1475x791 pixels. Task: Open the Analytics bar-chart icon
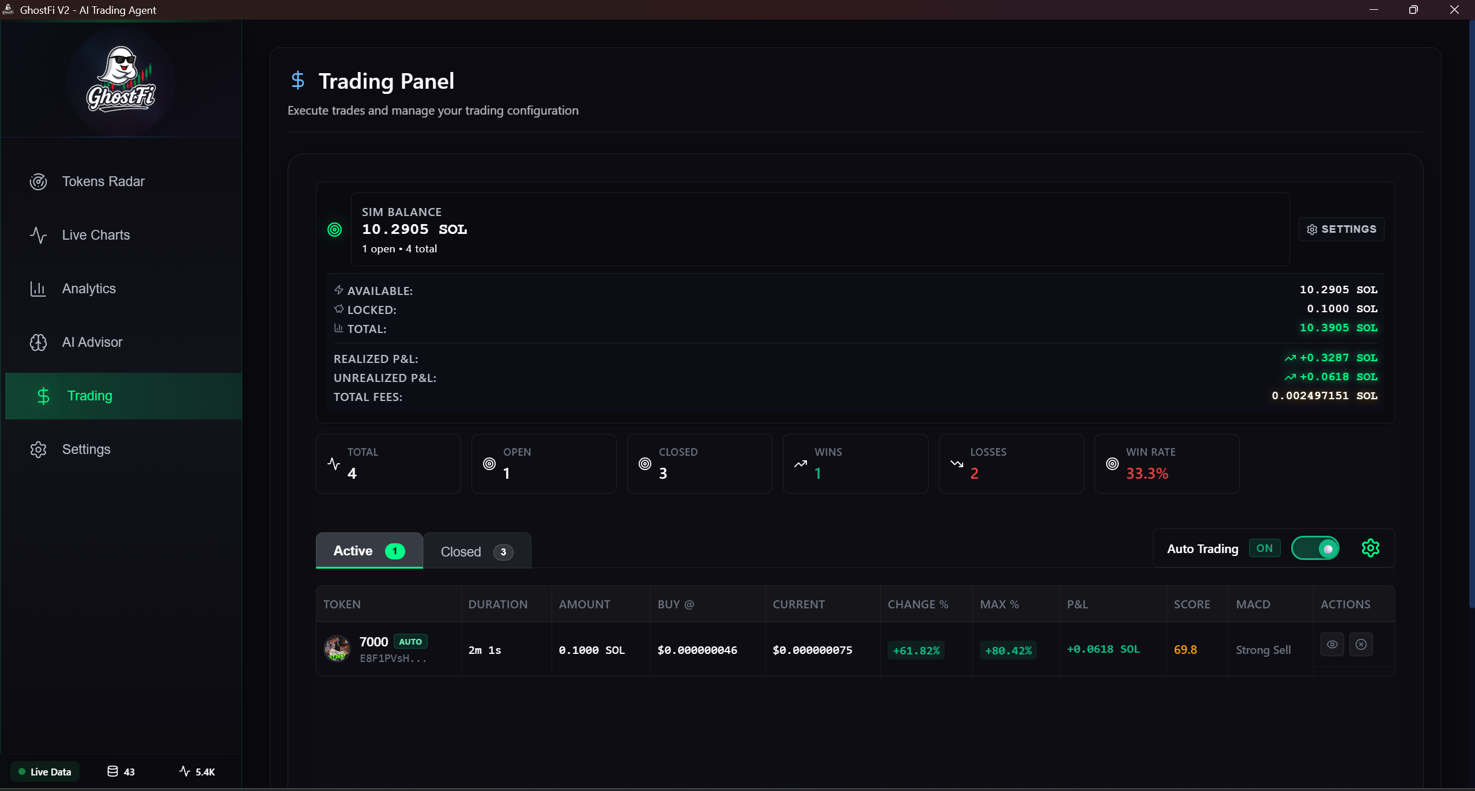38,289
